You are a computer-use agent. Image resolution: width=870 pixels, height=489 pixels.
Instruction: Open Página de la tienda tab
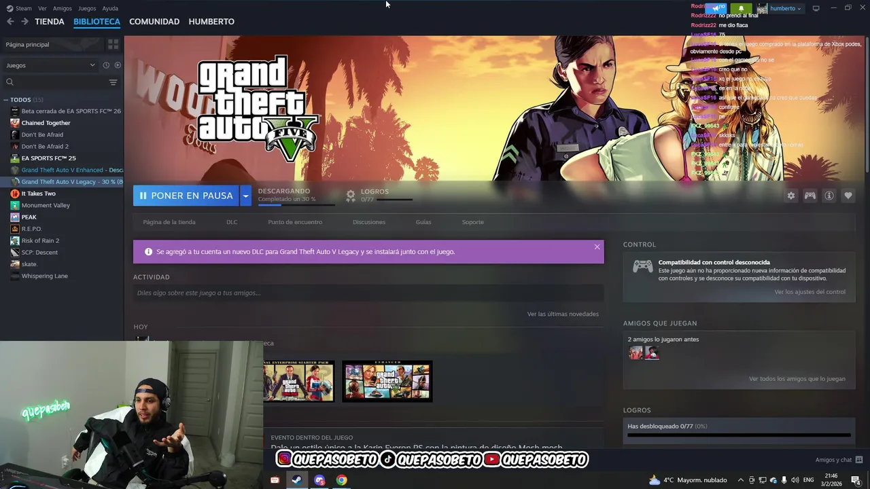pos(169,222)
